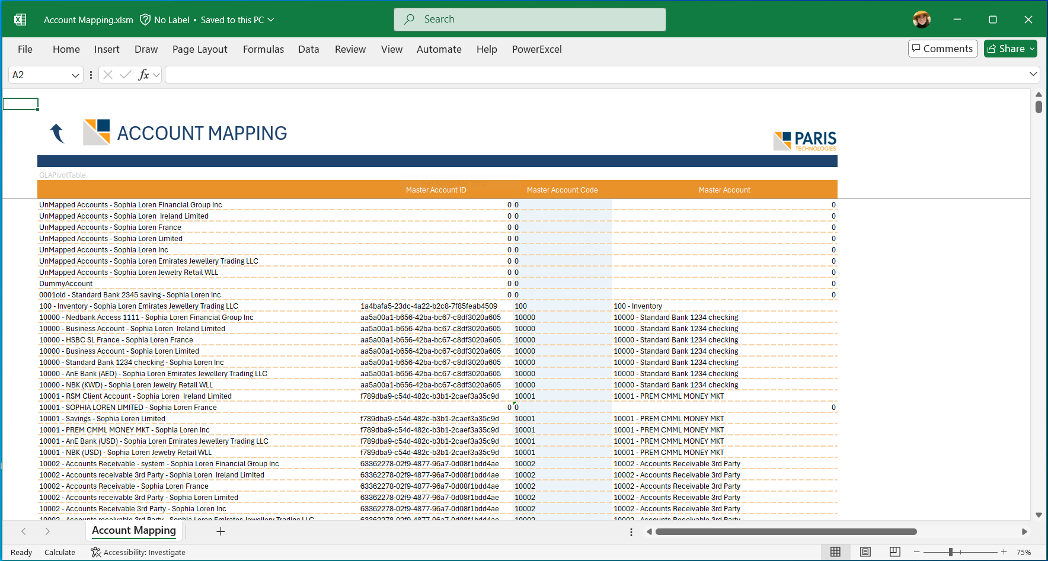Open the Name Box dropdown
The width and height of the screenshot is (1048, 561).
pyautogui.click(x=75, y=75)
